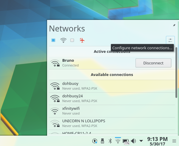
Task: Select the dohbuoy network
Action: pyautogui.click(x=110, y=86)
